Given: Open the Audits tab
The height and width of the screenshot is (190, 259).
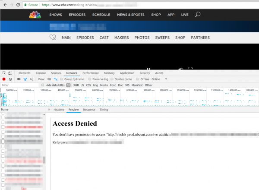Looking at the screenshot, I should point(159,73).
